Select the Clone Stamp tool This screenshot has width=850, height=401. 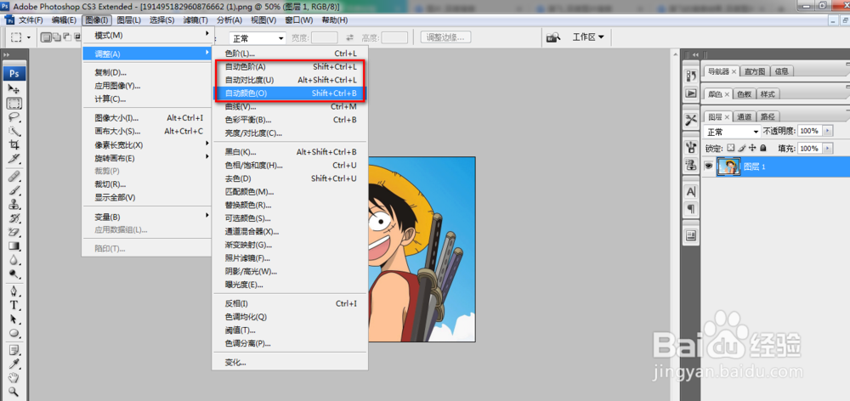click(x=14, y=205)
